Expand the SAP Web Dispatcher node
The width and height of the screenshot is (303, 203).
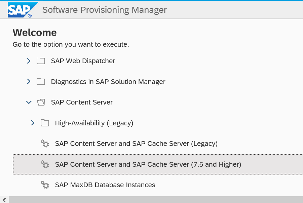coord(29,61)
